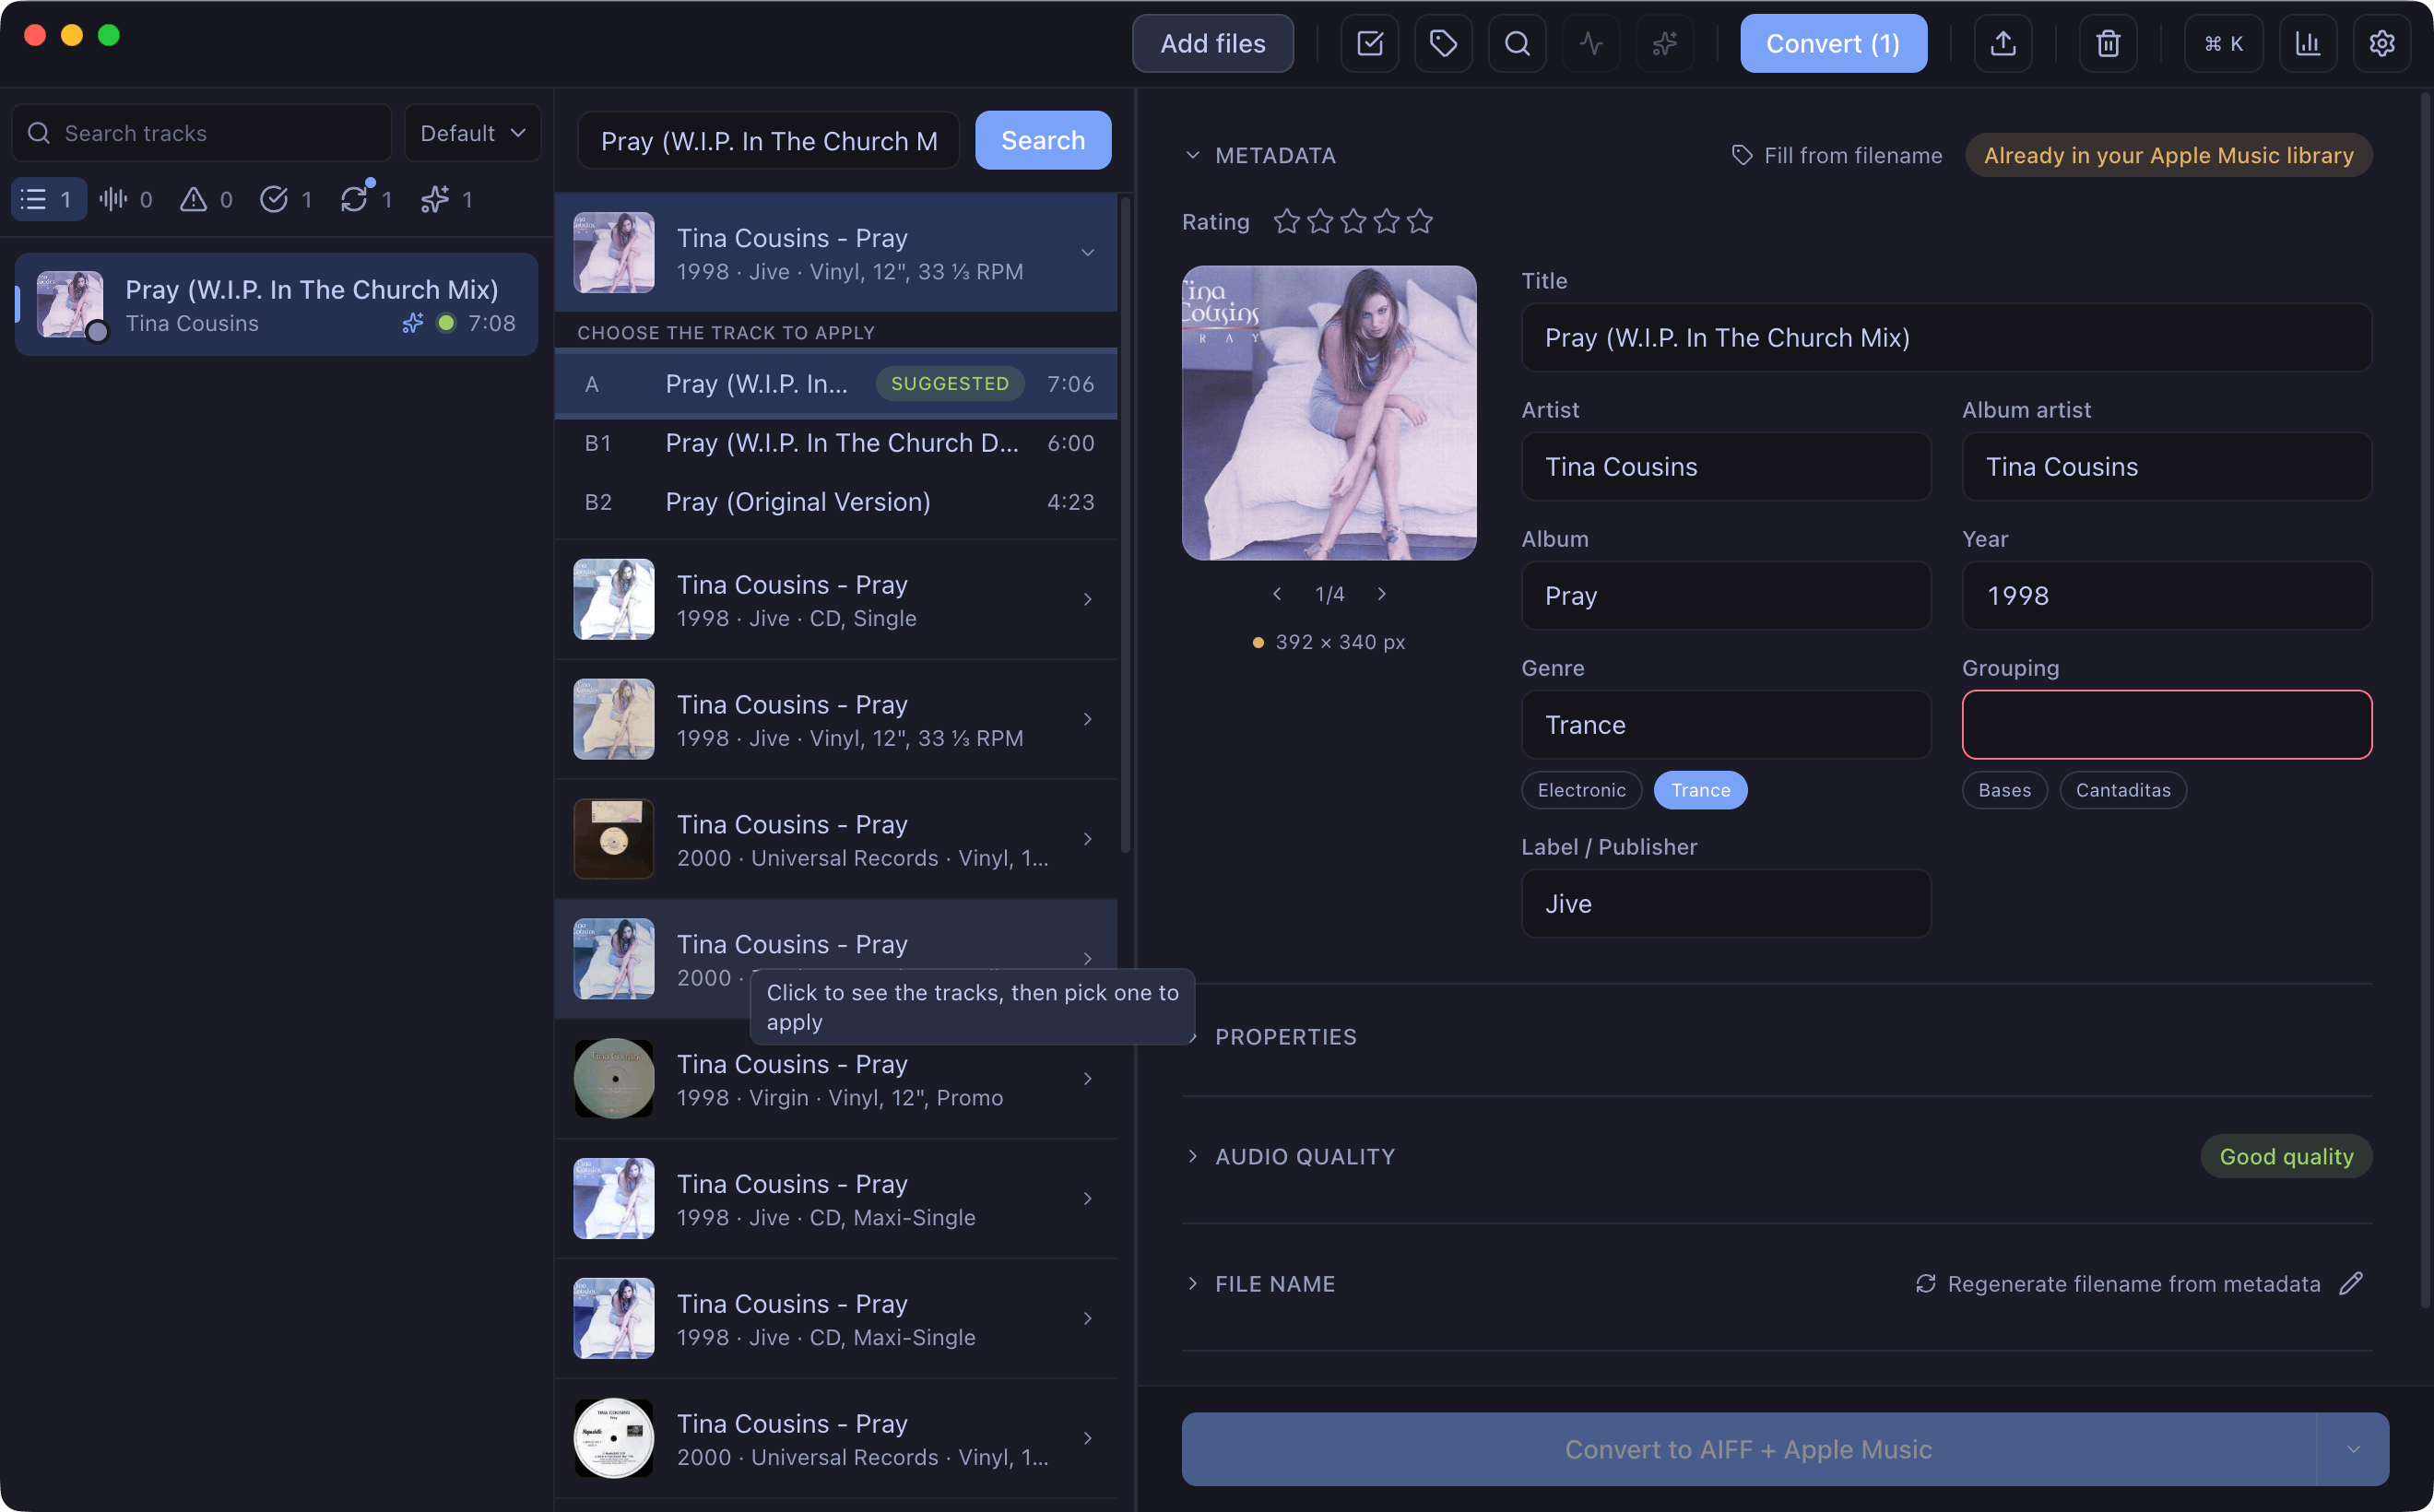Expand the FILE NAME section

point(1260,1283)
